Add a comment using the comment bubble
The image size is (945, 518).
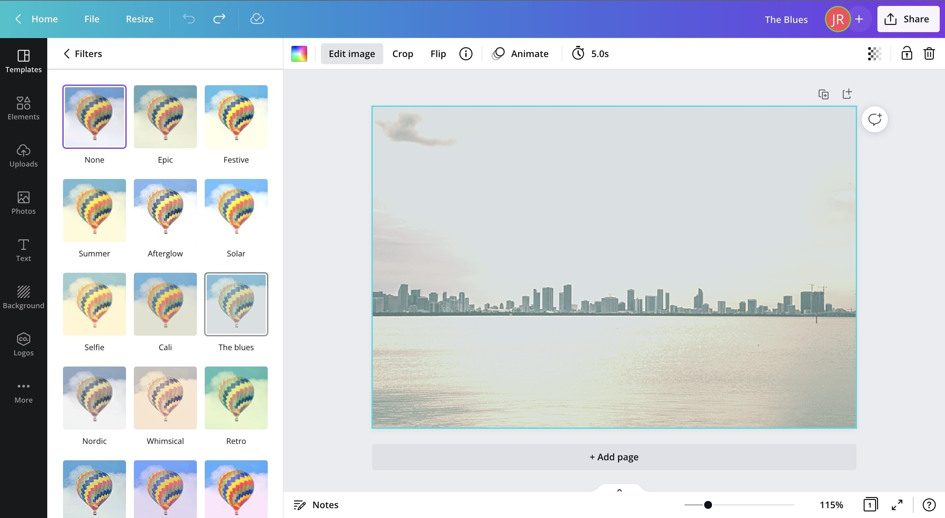[x=875, y=119]
